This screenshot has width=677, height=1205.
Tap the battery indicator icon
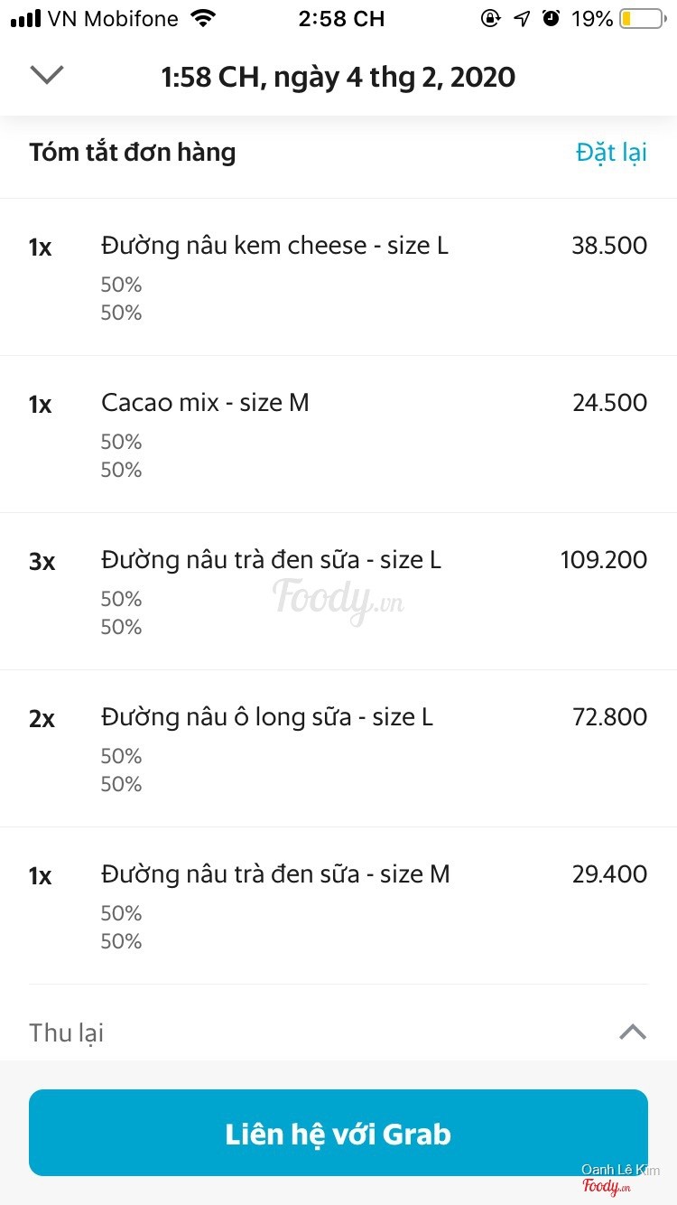(x=641, y=18)
